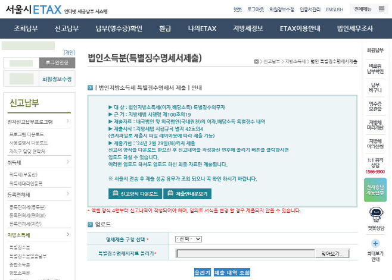This screenshot has width=392, height=280.
Task: Click the 로그아웃 link
Action: (256, 10)
